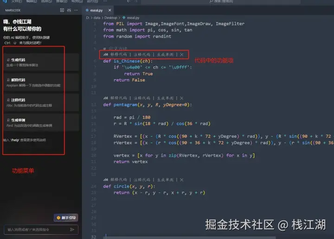The height and width of the screenshot is (239, 334).
Task: Expand the overflow menu bar ellipsis
Action: point(105,1)
